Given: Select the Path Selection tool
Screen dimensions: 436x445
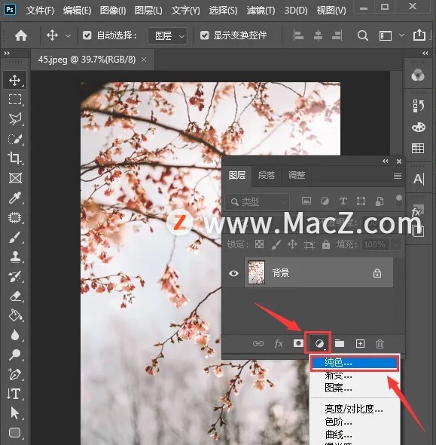Looking at the screenshot, I should (14, 413).
